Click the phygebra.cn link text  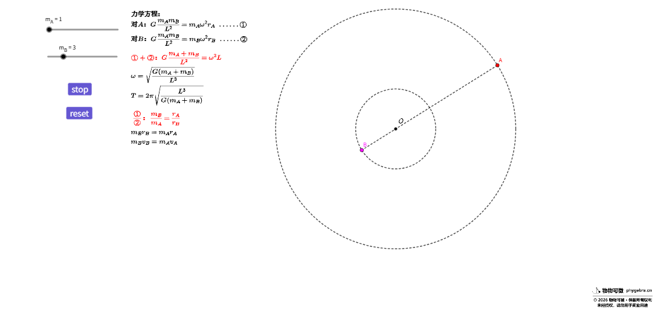(639, 290)
